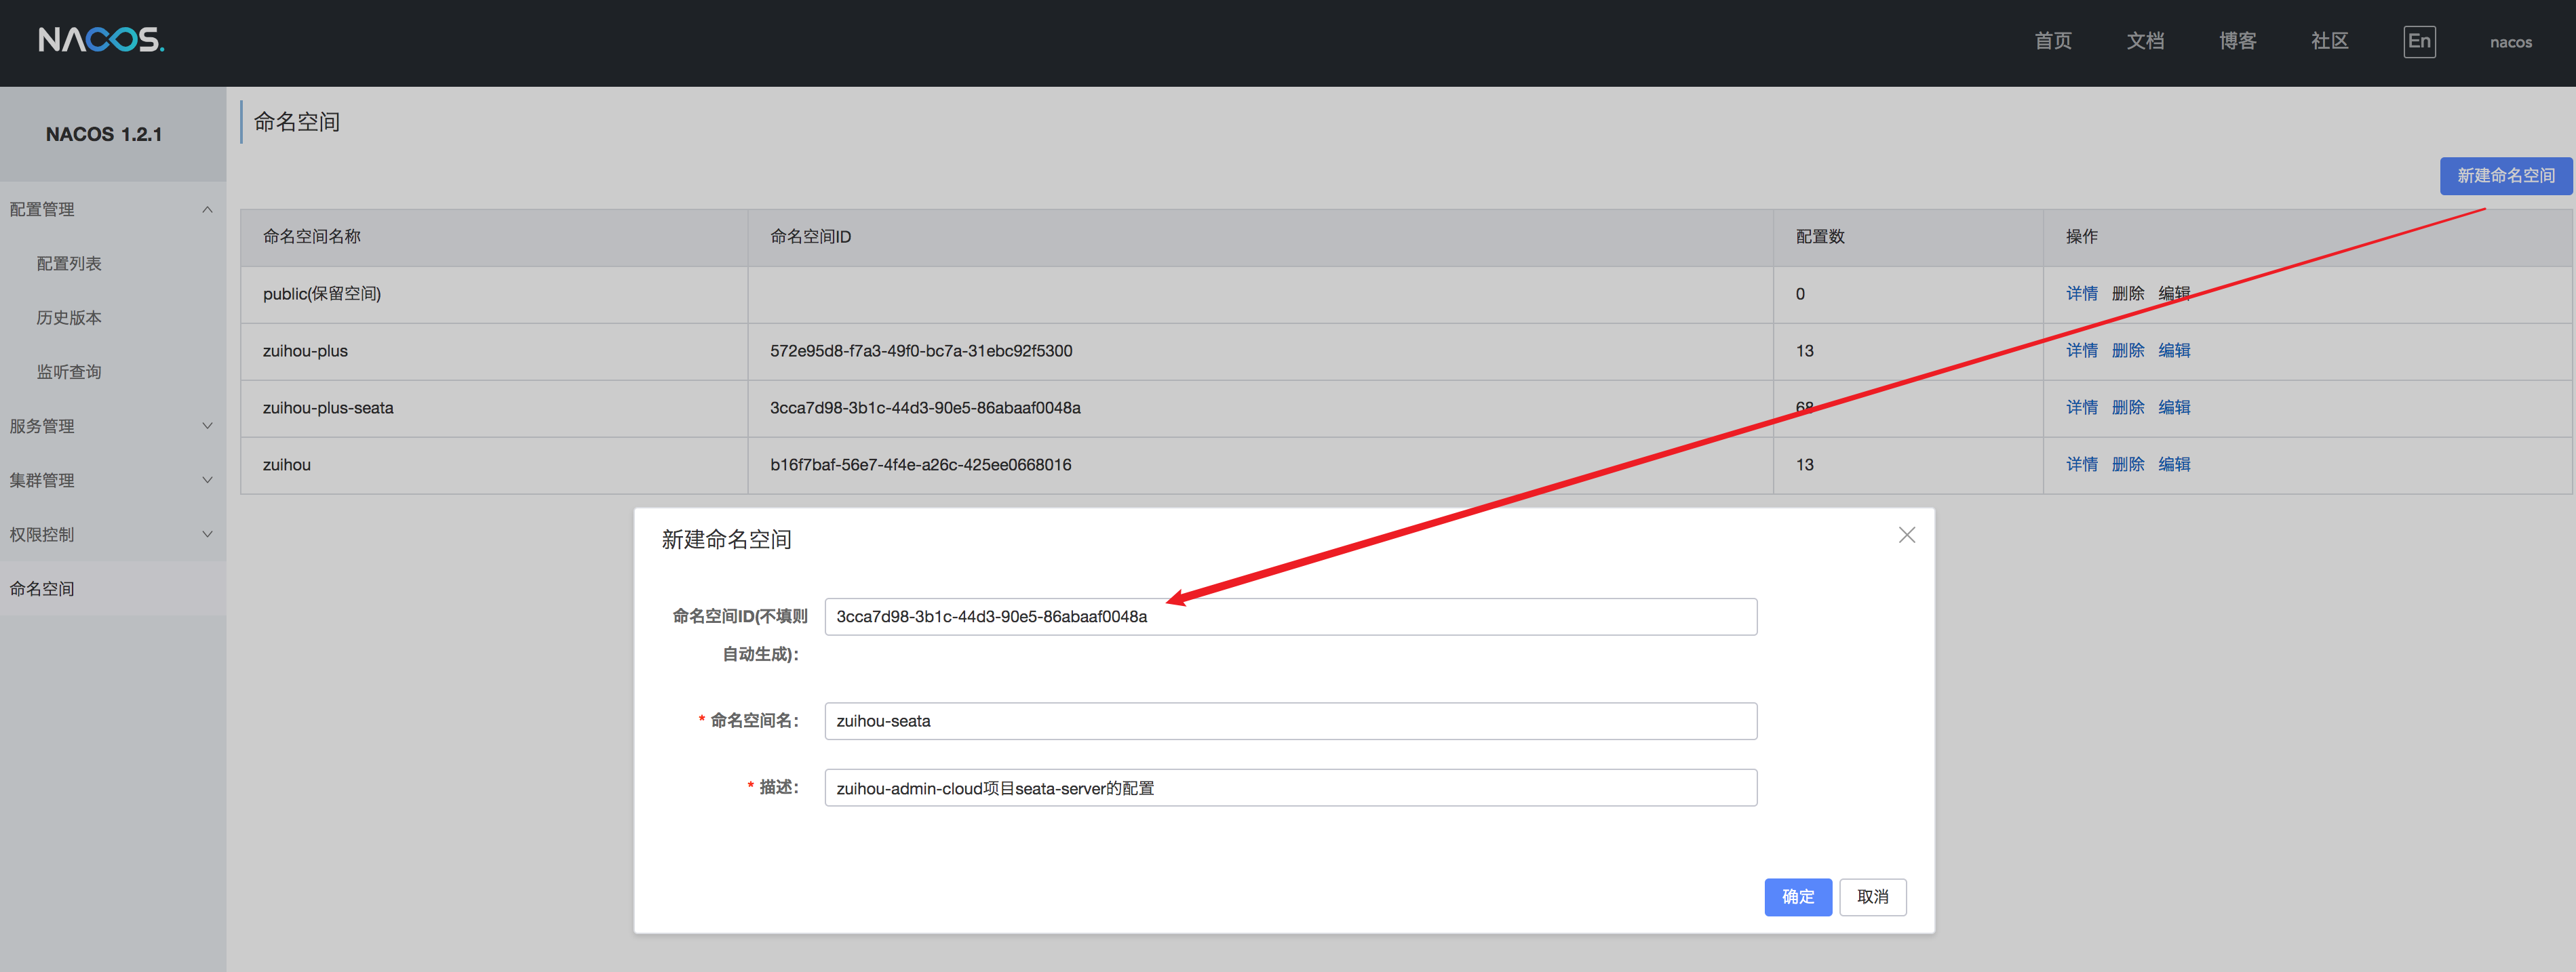Select the zuihou-plus-seata name cell
Screen dimensions: 2576x972
494,407
